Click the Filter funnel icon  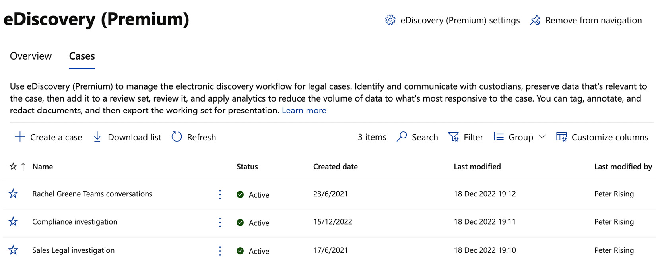pyautogui.click(x=453, y=137)
